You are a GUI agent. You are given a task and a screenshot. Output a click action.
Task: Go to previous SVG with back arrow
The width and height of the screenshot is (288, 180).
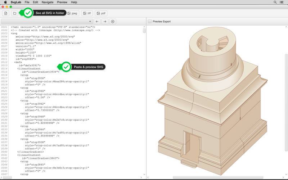coord(97,22)
